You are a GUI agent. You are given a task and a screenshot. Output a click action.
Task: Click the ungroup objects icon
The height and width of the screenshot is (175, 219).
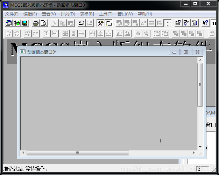pos(165,34)
